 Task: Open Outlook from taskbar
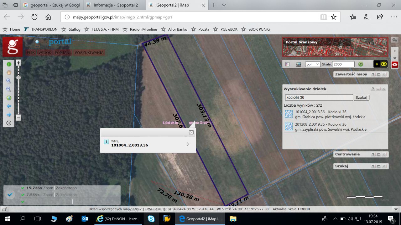[x=85, y=219]
